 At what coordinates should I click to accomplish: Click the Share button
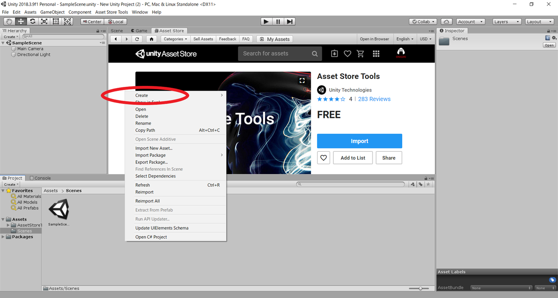point(389,158)
